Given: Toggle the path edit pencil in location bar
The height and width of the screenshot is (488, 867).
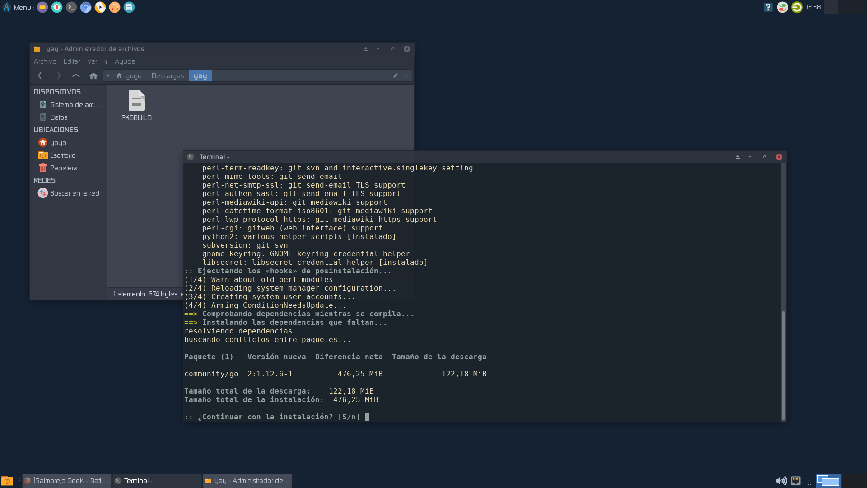Looking at the screenshot, I should coord(396,75).
